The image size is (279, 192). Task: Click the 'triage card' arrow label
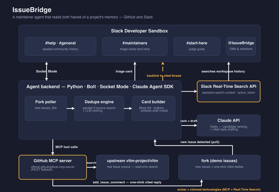coord(124,72)
